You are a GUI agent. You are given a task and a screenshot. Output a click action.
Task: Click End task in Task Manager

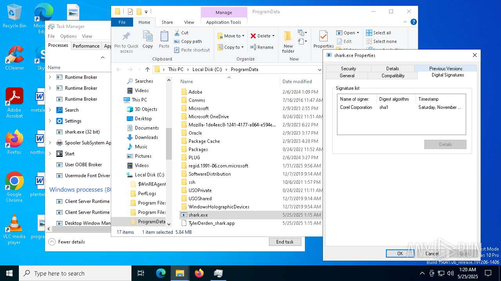(x=285, y=242)
